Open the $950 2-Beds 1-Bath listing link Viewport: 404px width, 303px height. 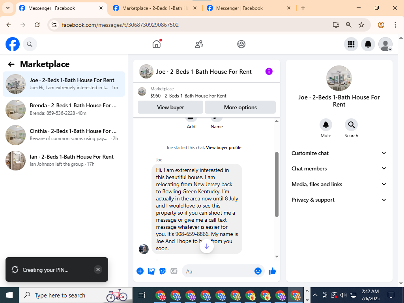coord(188,96)
